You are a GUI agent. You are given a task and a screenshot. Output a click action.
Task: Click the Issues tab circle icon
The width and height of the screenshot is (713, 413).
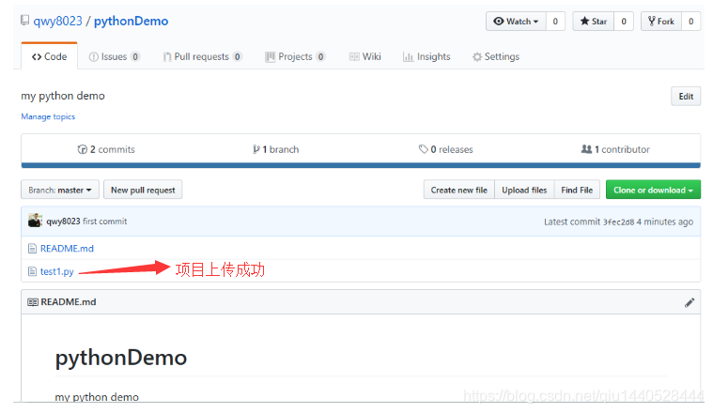point(93,57)
